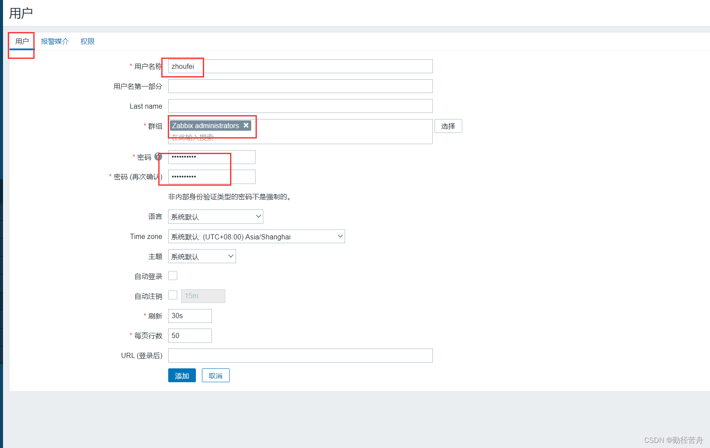
Task: Click the 选择 group select button
Action: point(448,126)
